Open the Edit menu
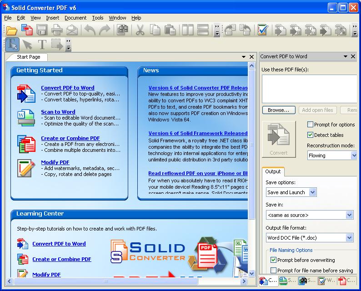 point(21,18)
